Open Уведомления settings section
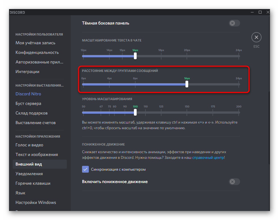The image size is (279, 220). pos(29,174)
